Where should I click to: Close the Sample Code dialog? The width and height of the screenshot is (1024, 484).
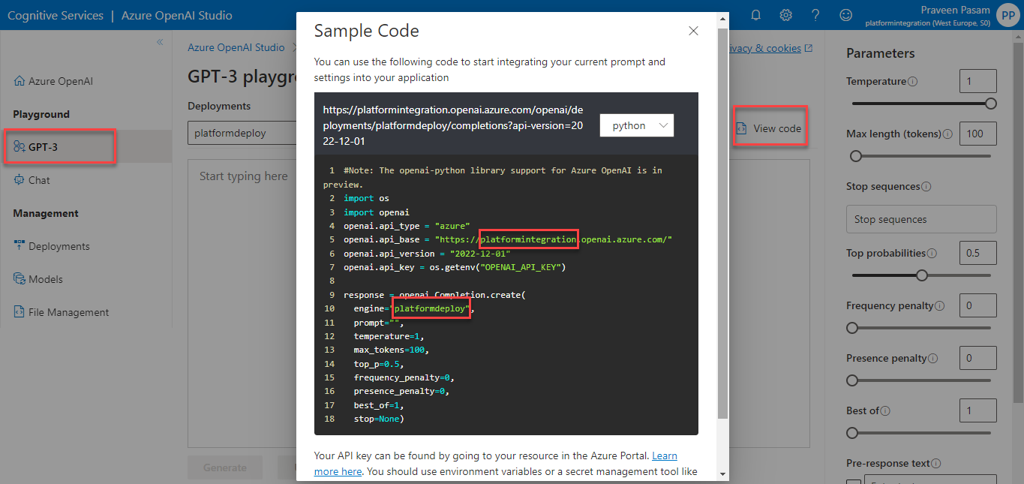[x=693, y=31]
